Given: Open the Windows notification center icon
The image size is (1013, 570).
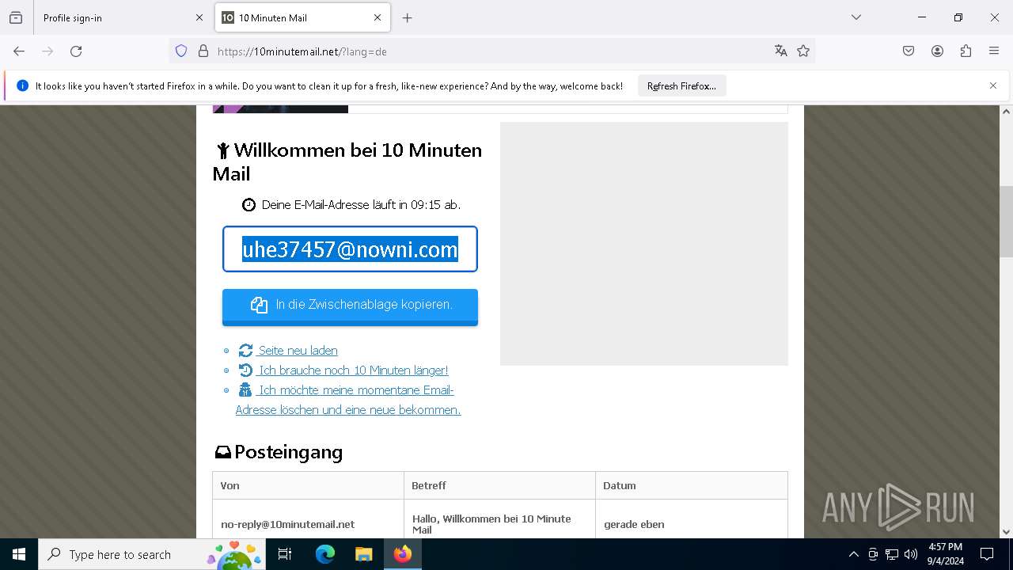Looking at the screenshot, I should click(987, 554).
